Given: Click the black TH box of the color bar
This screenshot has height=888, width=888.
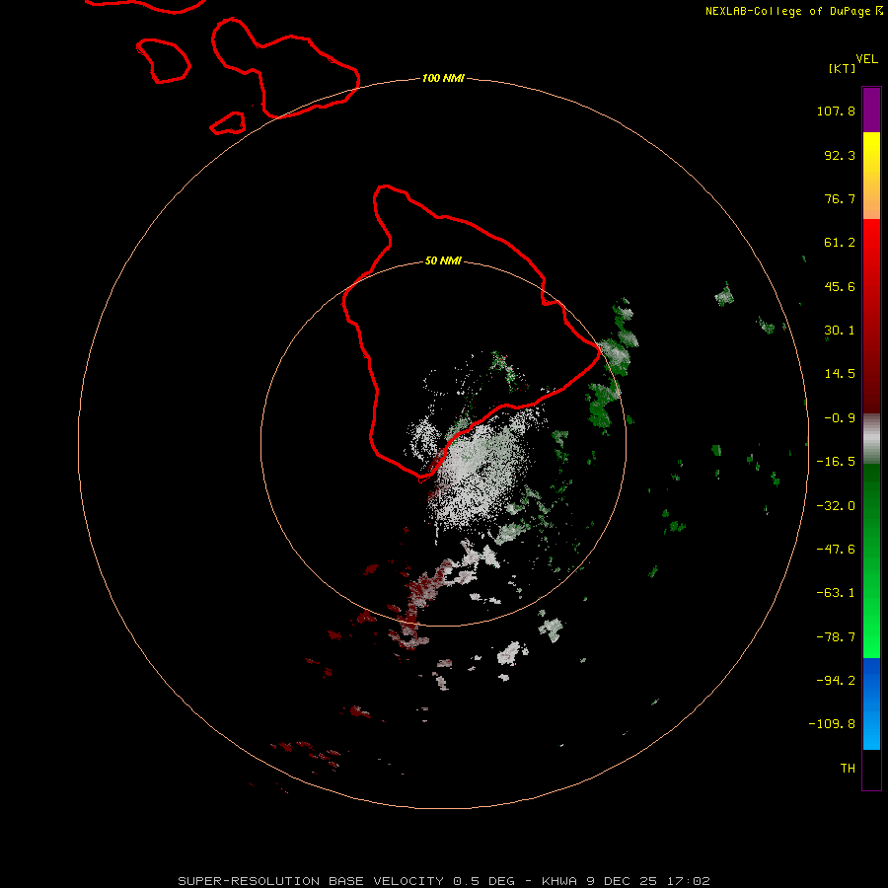Looking at the screenshot, I should tap(871, 769).
